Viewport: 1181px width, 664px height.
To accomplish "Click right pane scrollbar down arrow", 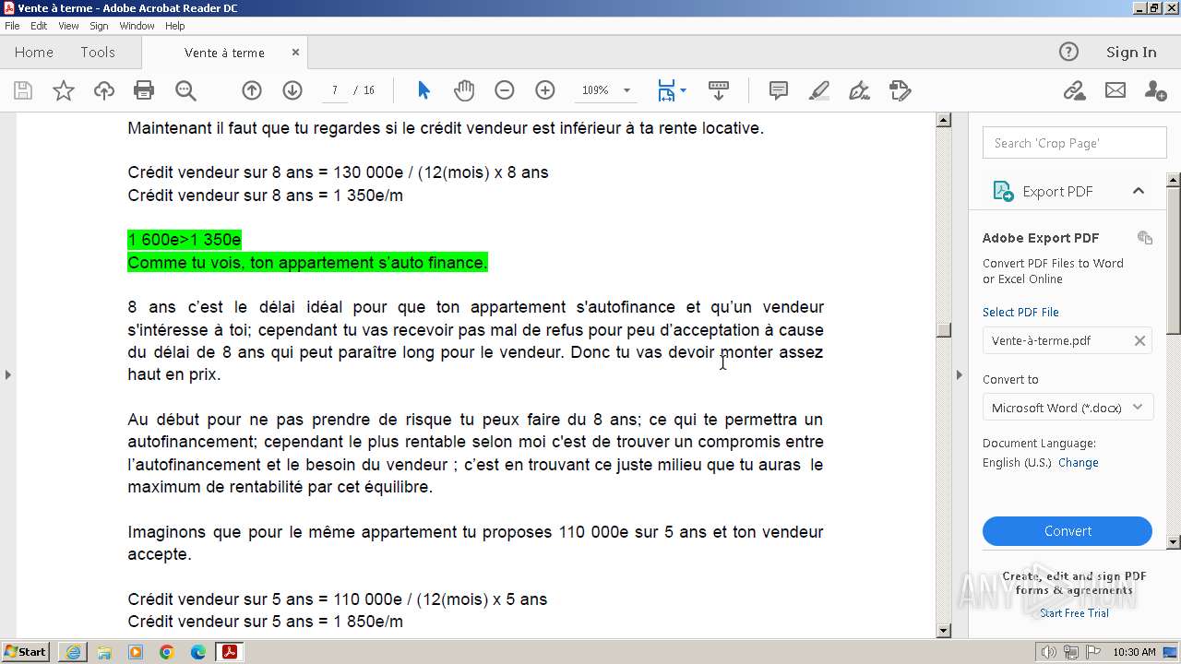I will 1174,542.
